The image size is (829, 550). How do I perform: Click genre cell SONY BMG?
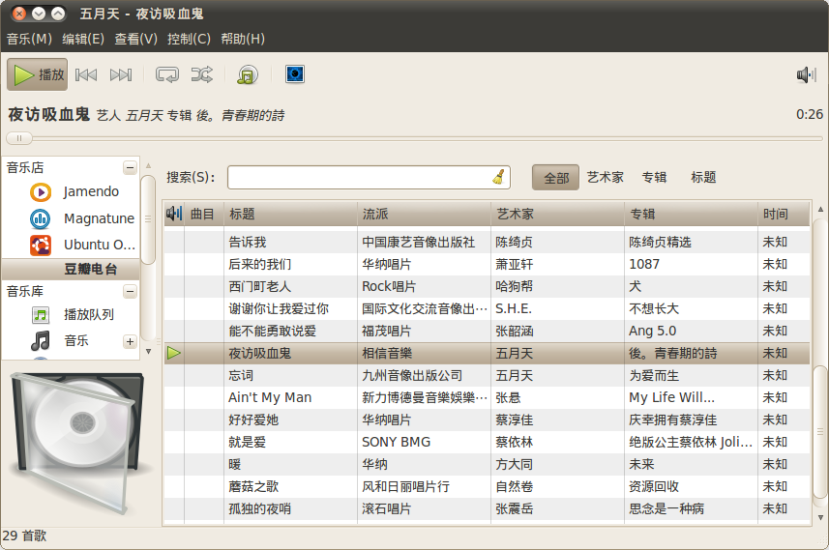tap(396, 442)
